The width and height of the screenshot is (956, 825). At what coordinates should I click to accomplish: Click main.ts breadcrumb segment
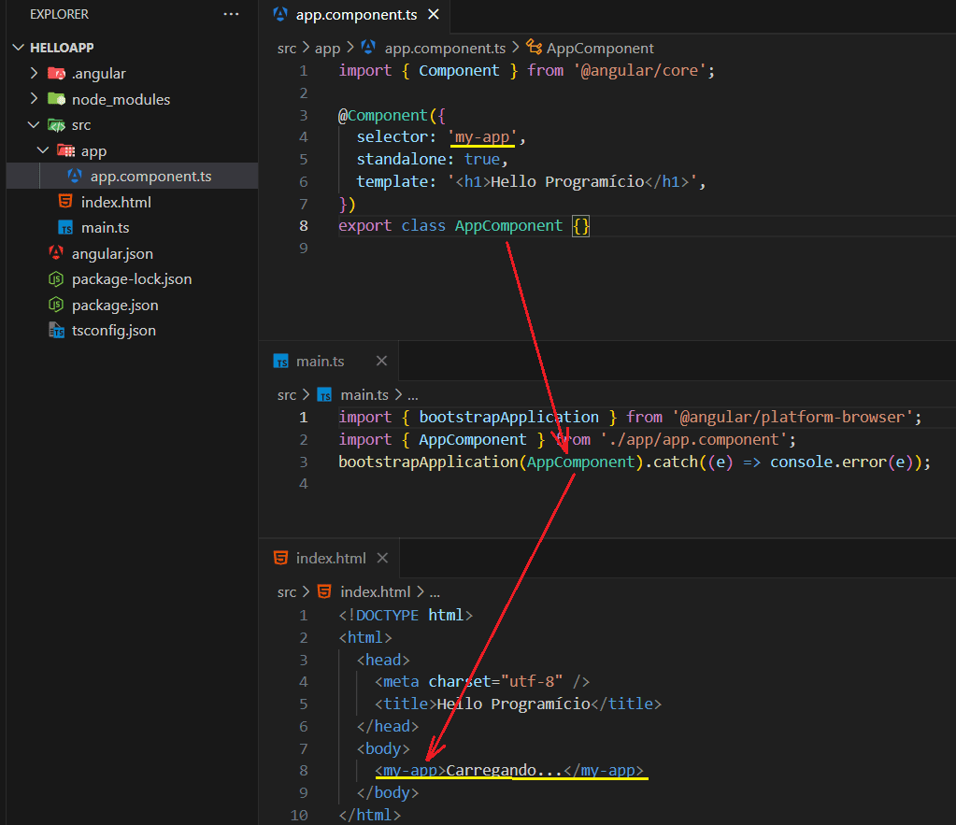[364, 395]
